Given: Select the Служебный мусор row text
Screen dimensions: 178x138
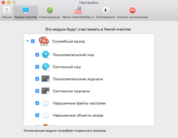Looking at the screenshot, I should click(x=69, y=41).
